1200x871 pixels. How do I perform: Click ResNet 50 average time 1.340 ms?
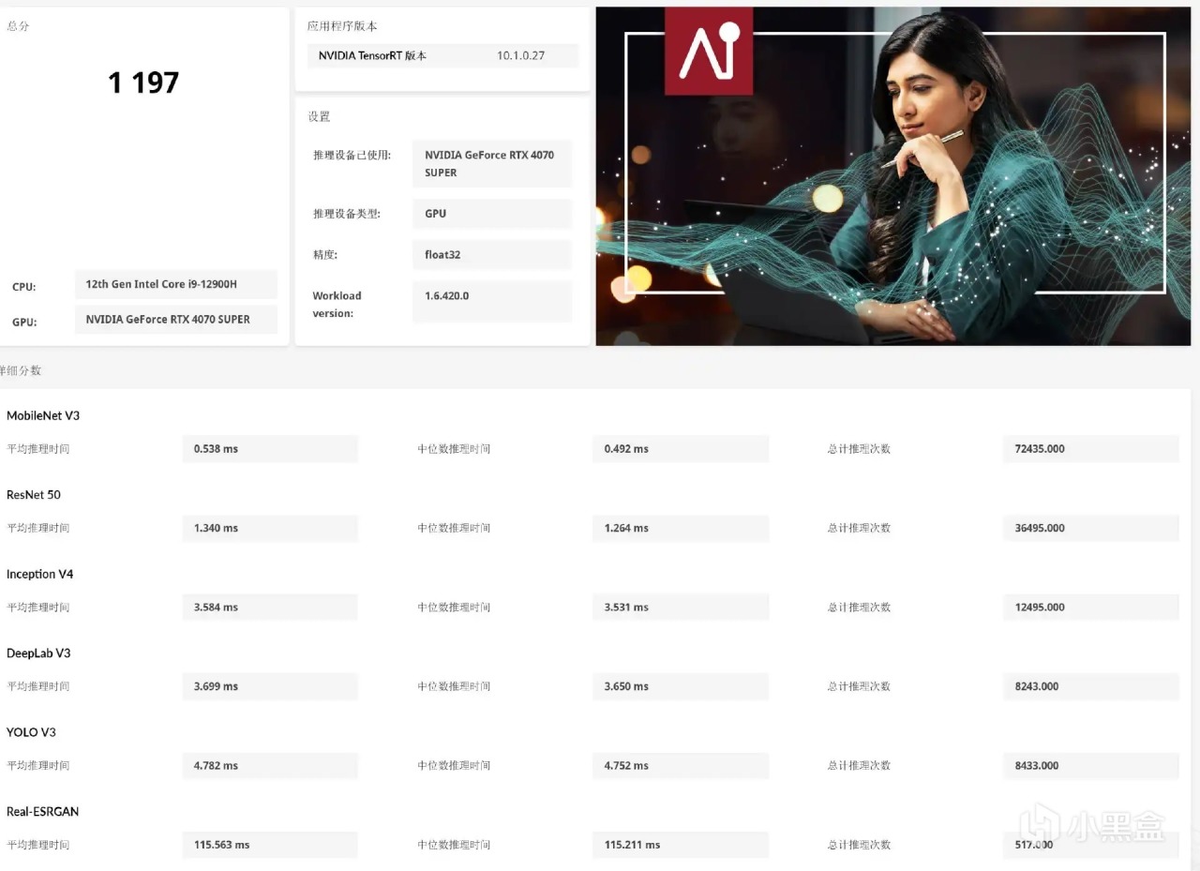tap(270, 528)
